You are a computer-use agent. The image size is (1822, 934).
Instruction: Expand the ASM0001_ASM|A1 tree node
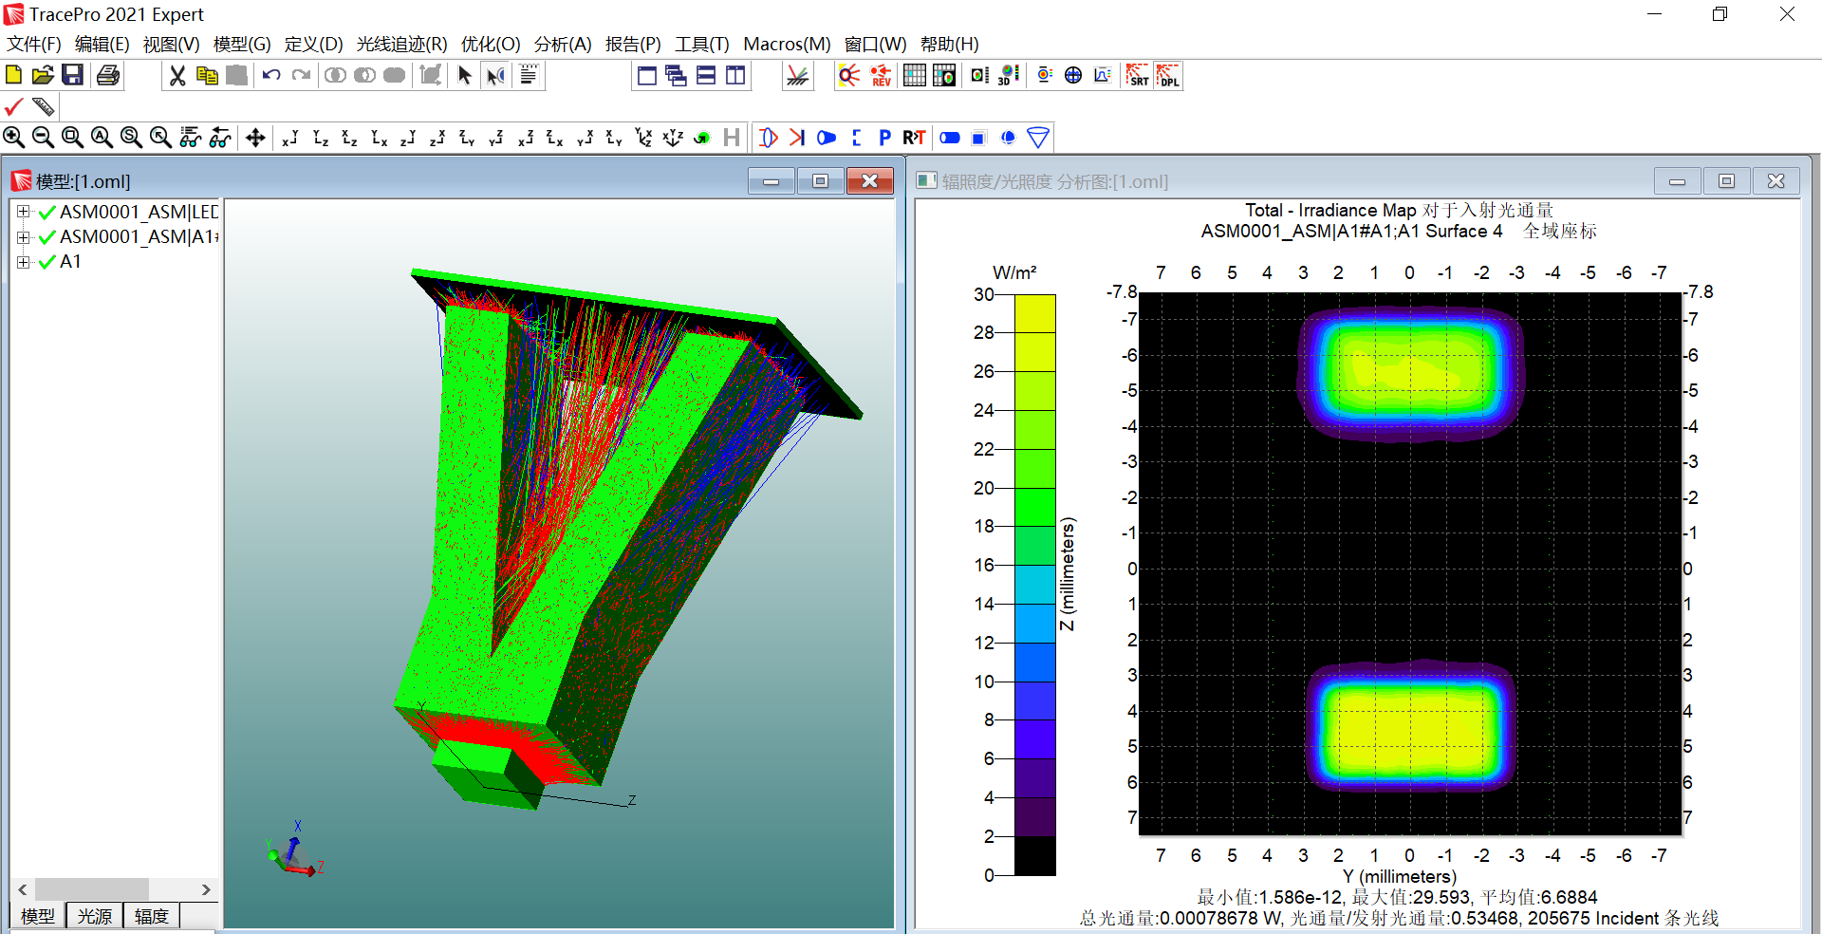coord(24,236)
